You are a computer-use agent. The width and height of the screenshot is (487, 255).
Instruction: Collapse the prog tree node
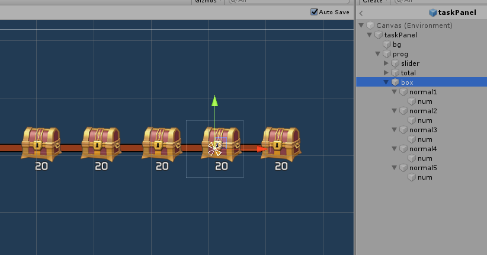click(378, 54)
